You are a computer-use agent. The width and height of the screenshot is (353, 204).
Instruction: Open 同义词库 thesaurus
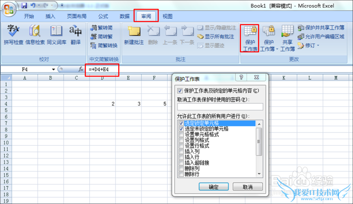coord(56,35)
